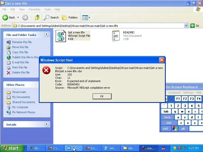203x152 pixels.
Task: Open Search in the Explorer toolbar
Action: [51, 17]
